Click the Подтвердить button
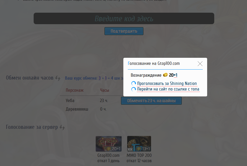 [x=124, y=31]
